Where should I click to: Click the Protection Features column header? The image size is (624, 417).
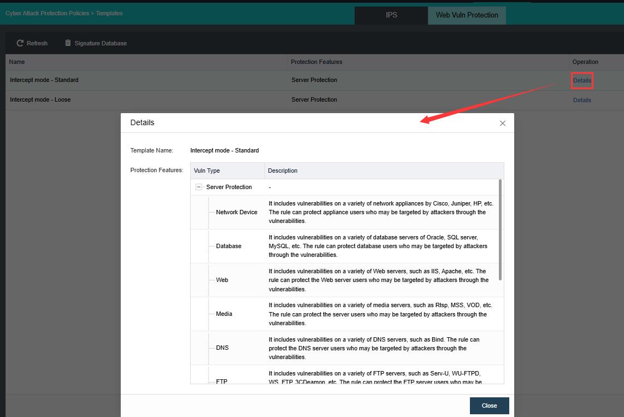tap(316, 62)
